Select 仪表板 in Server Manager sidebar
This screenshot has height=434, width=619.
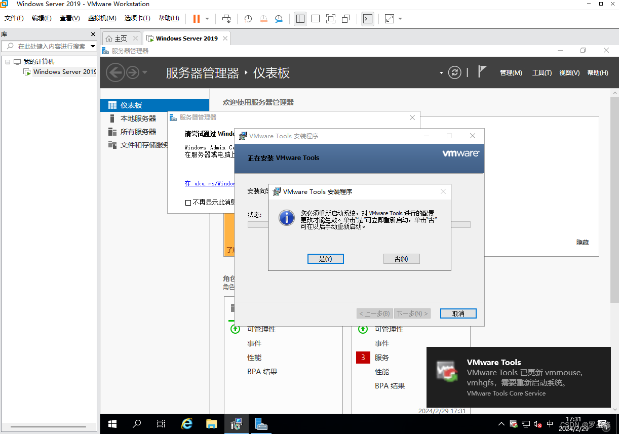pos(154,105)
